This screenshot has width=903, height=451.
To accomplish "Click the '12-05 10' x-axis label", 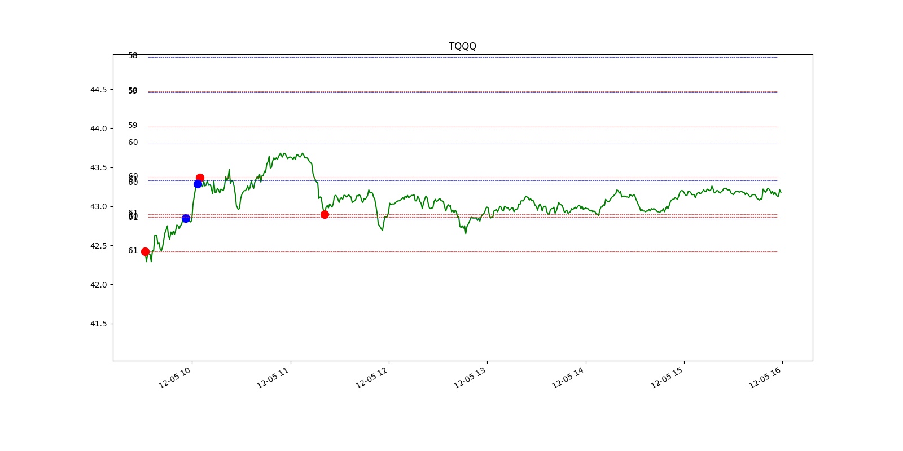I will pyautogui.click(x=174, y=378).
